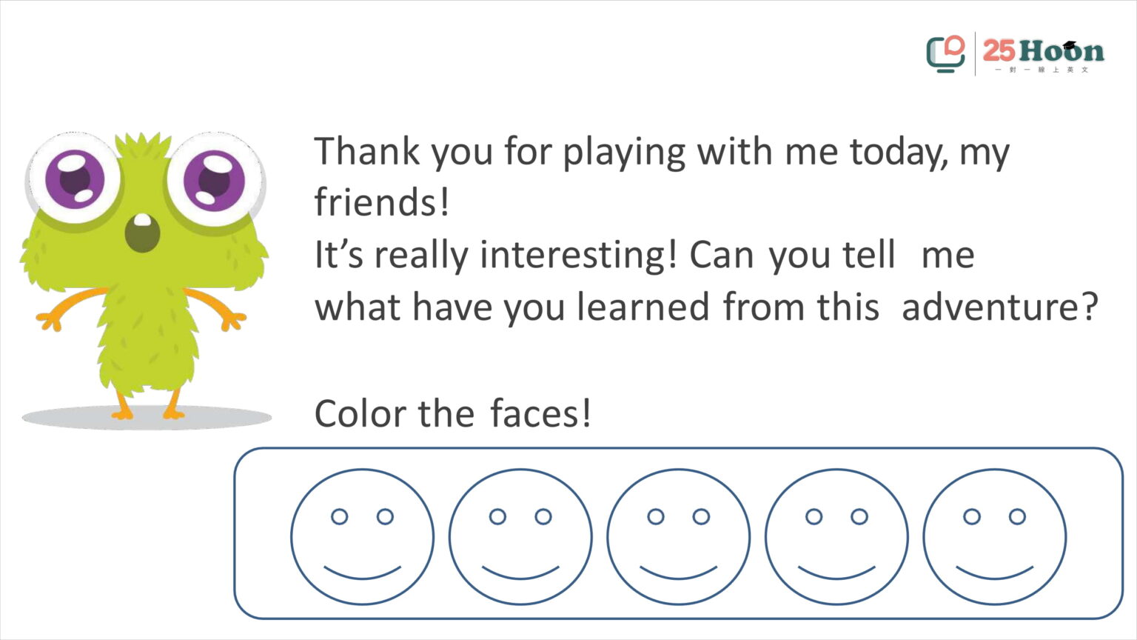Click the left eye of first smiley

[x=339, y=516]
